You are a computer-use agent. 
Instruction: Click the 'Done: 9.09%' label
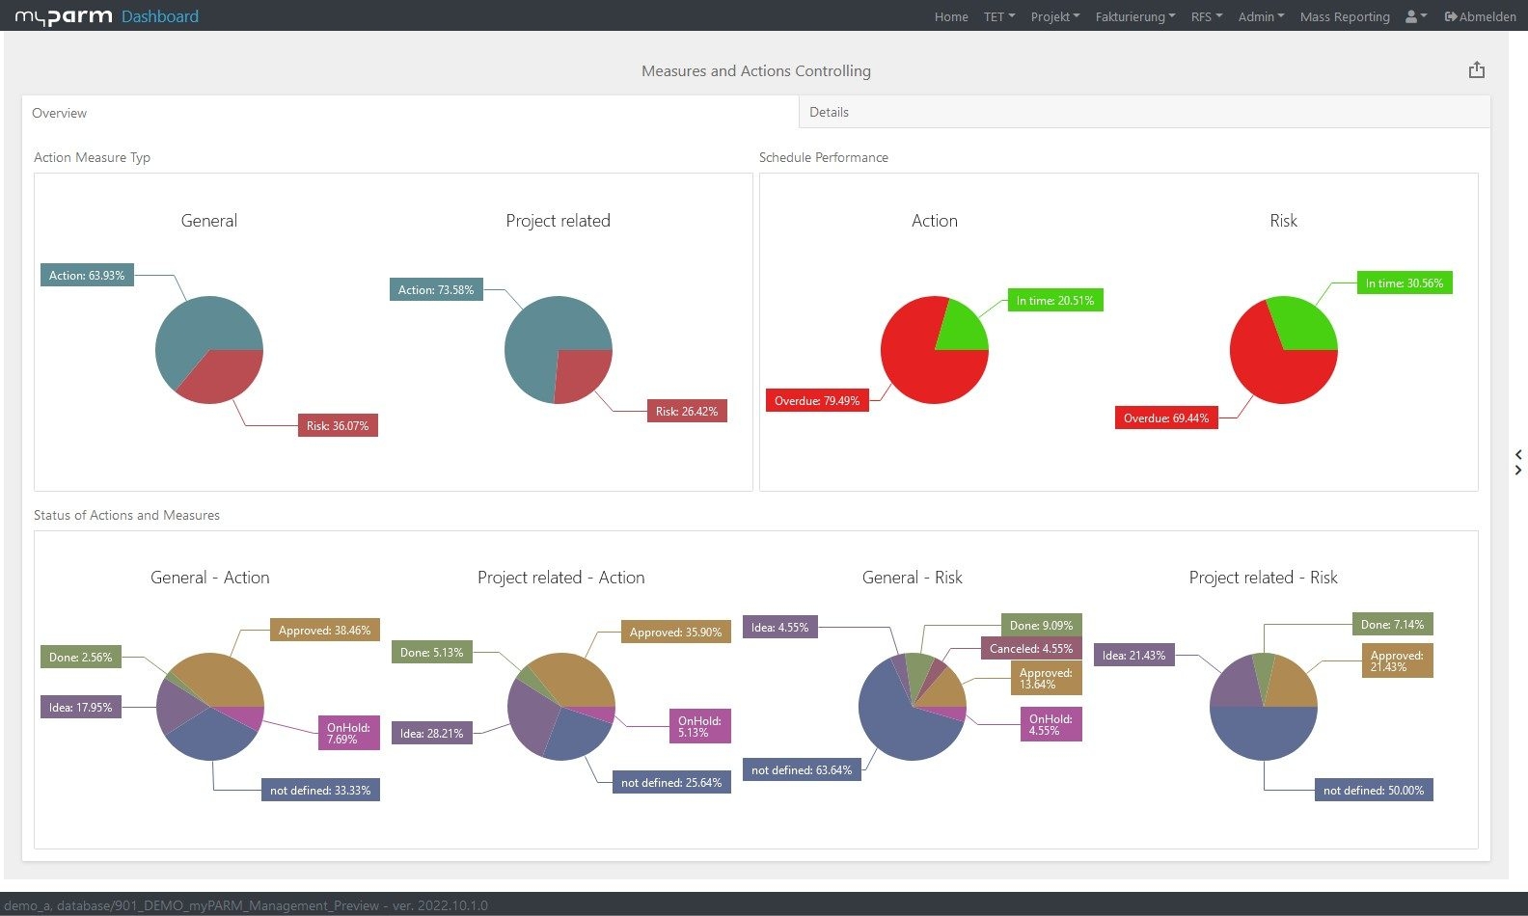pos(1041,625)
